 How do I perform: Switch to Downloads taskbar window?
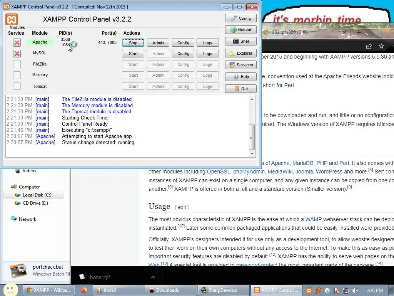[171, 290]
